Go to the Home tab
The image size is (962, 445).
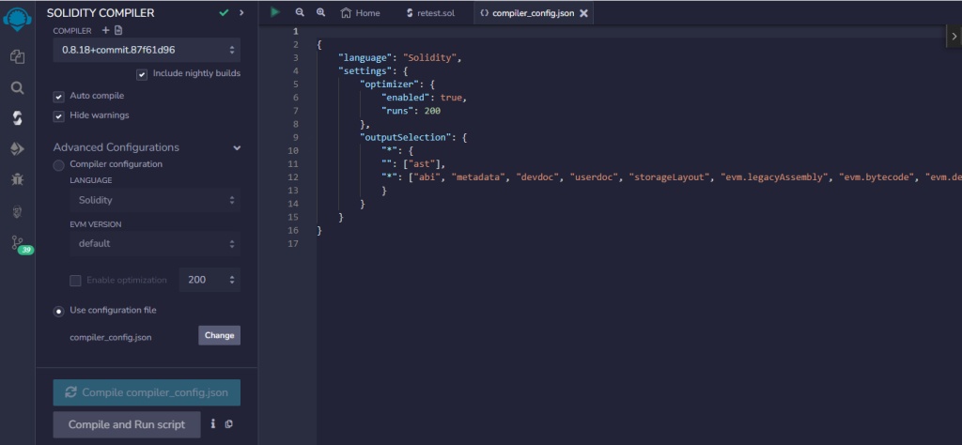(361, 13)
